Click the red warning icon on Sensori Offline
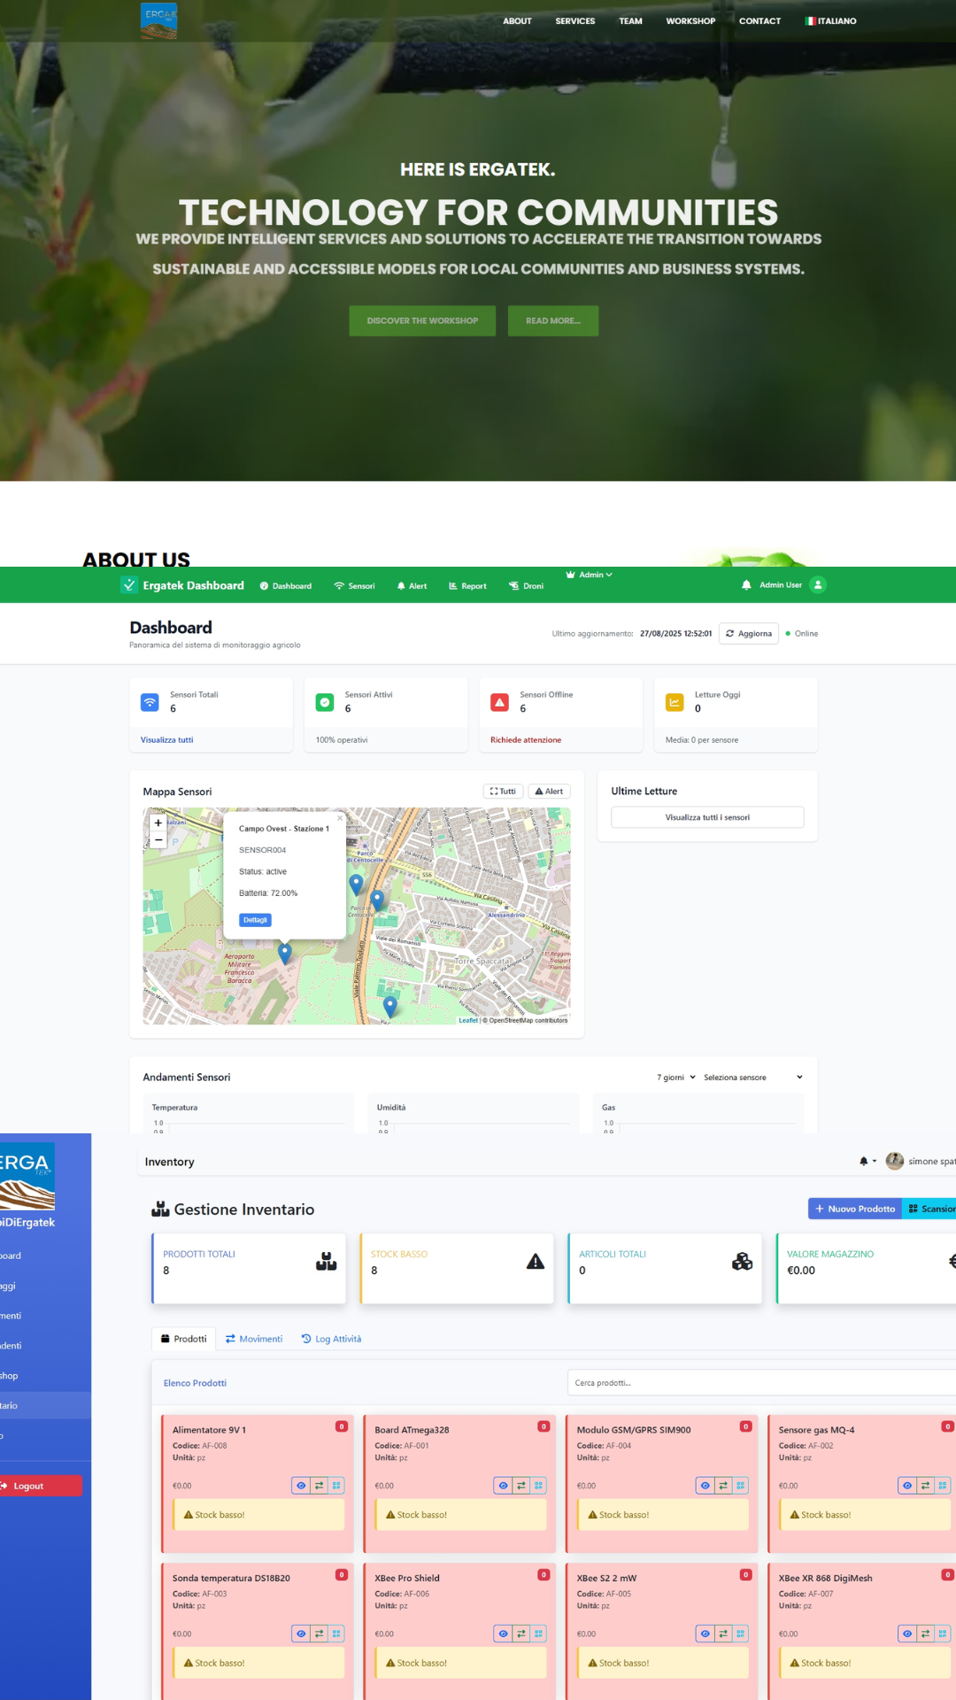This screenshot has width=956, height=1700. click(x=500, y=702)
